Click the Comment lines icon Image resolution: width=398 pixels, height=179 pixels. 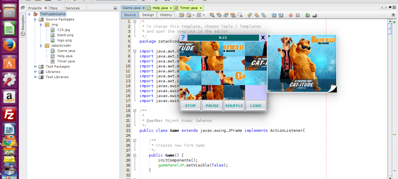coord(308,15)
